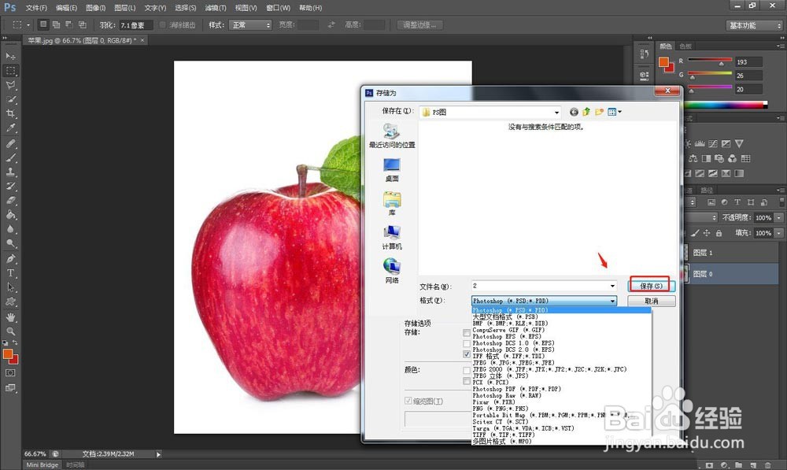Open the 文件名 filename dropdown arrow
787x470 pixels.
click(612, 286)
